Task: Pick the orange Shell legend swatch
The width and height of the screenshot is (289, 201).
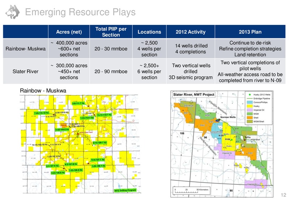Action: coord(250,117)
